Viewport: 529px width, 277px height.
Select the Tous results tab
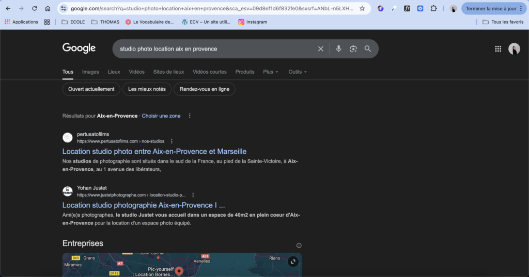tap(68, 72)
